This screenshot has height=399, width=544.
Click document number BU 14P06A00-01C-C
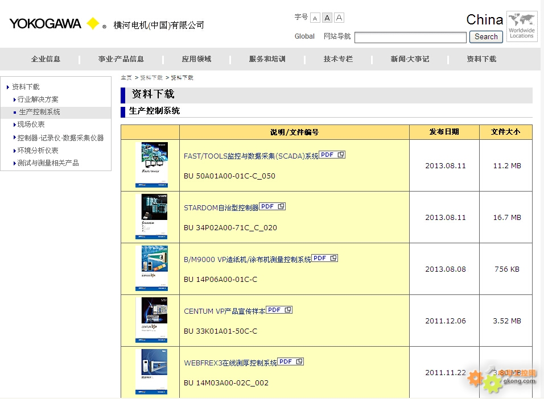click(221, 279)
